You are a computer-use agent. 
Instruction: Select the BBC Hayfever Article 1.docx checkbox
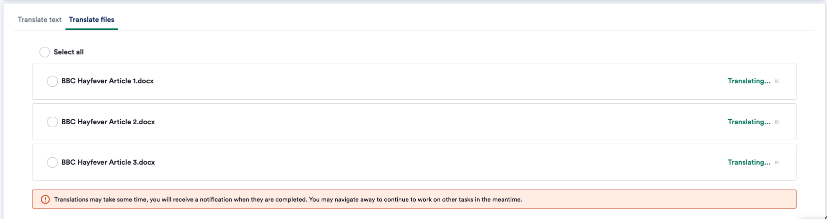point(52,81)
